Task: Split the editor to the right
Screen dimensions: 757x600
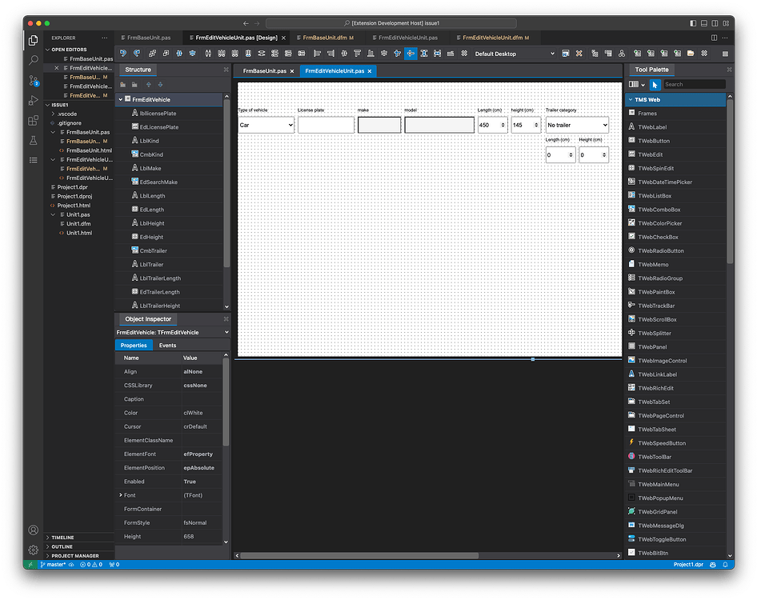Action: pos(714,38)
